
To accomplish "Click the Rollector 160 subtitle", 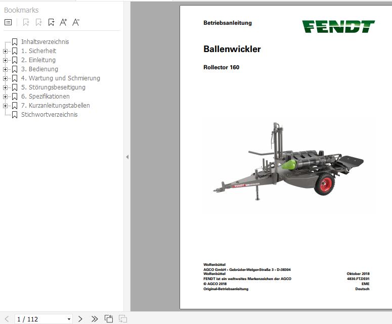I will click(x=221, y=67).
